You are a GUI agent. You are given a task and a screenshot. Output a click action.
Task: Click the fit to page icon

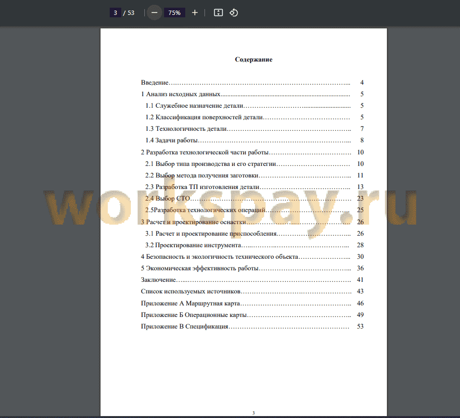pyautogui.click(x=218, y=13)
